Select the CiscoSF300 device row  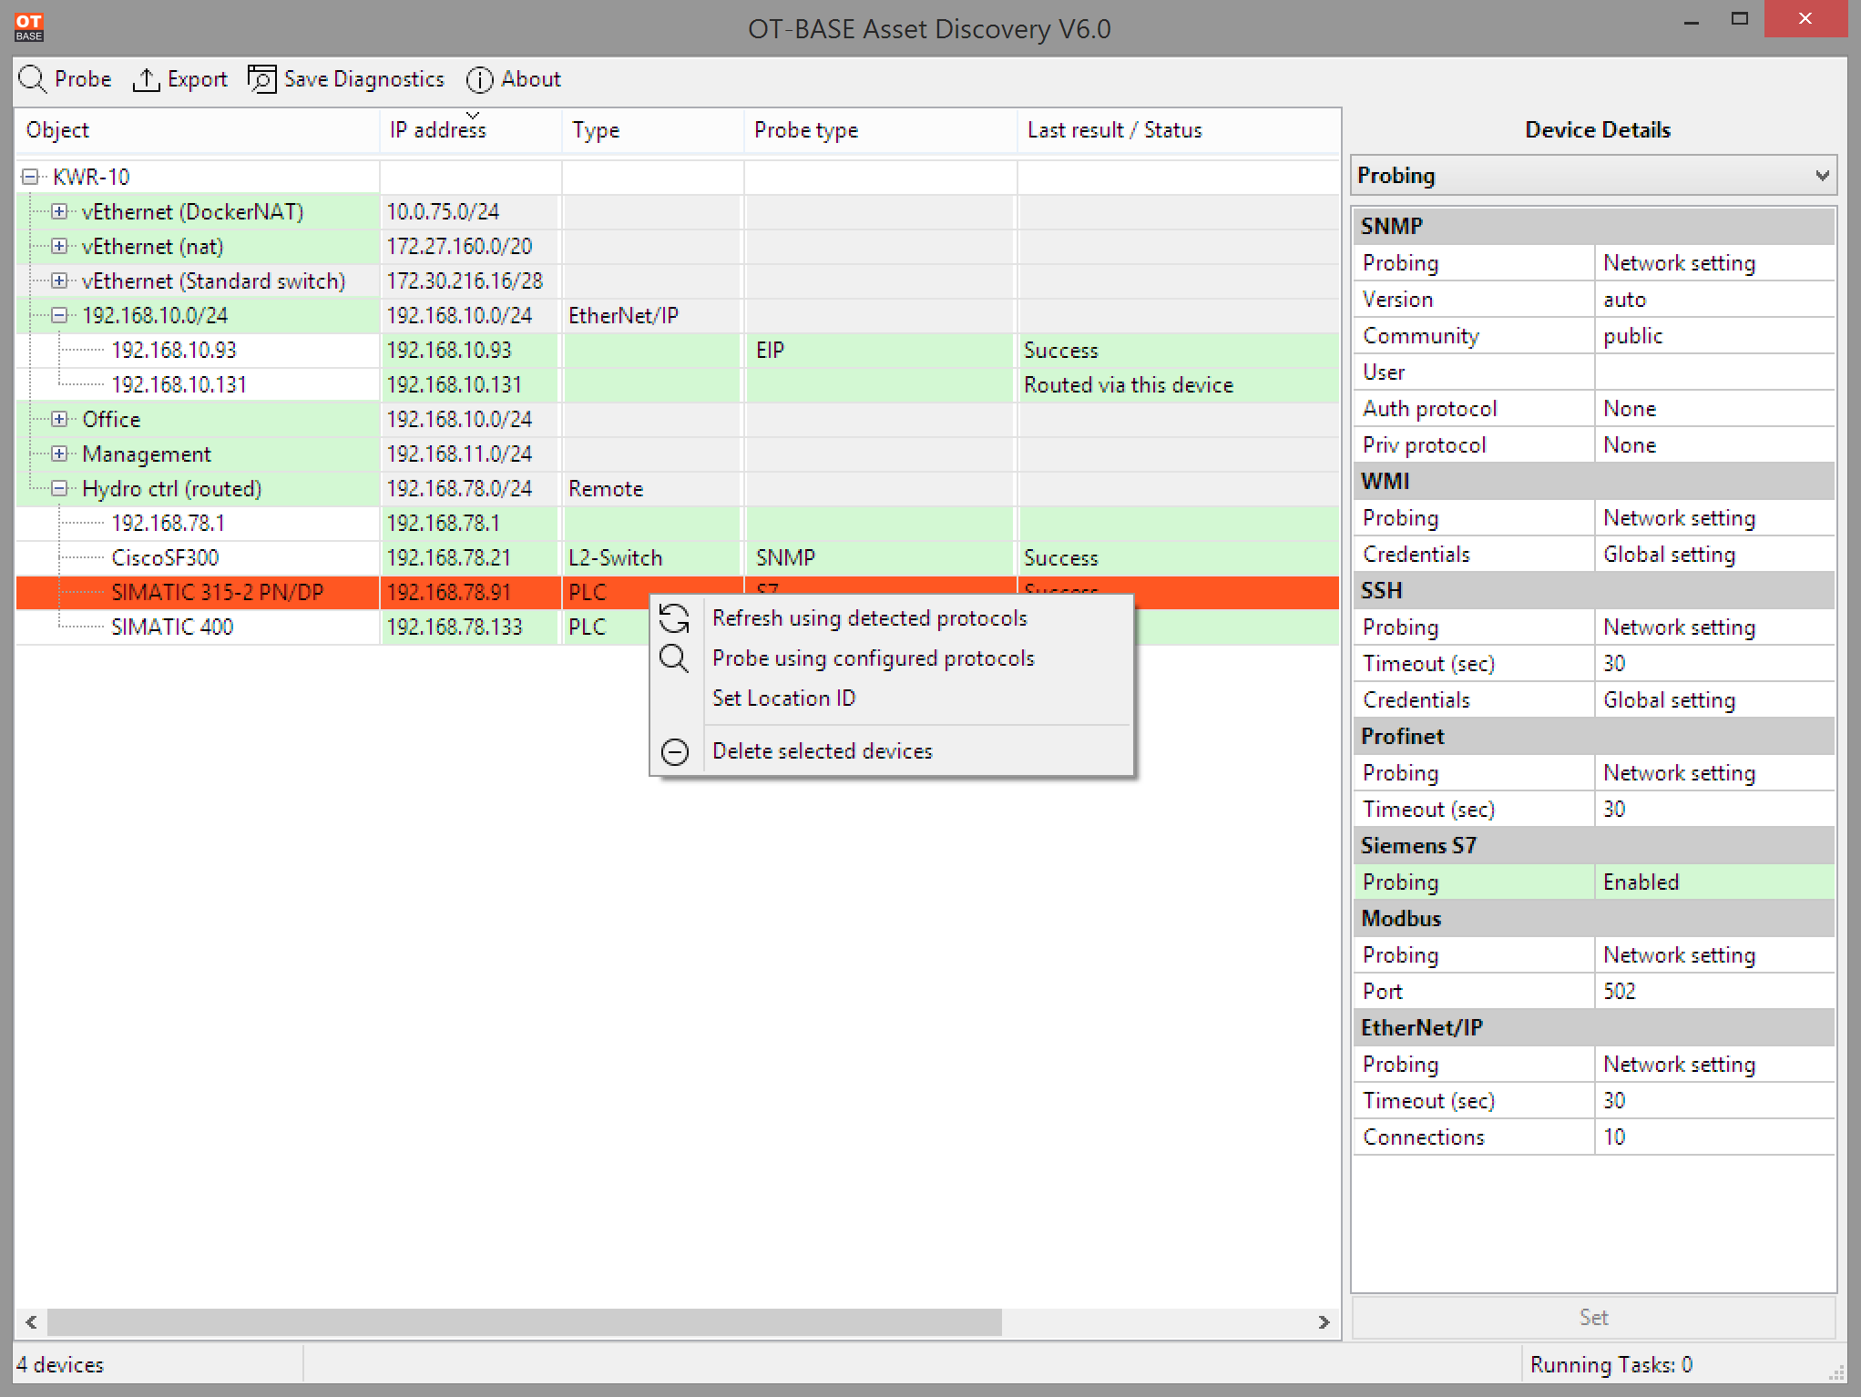pos(678,558)
